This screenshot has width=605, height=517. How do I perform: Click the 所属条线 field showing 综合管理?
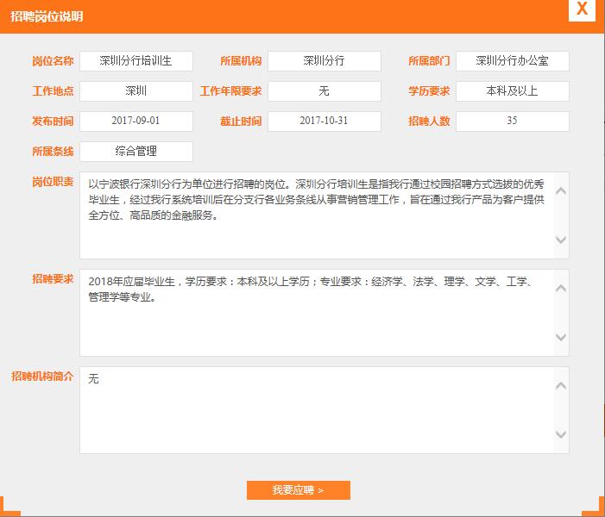point(136,152)
